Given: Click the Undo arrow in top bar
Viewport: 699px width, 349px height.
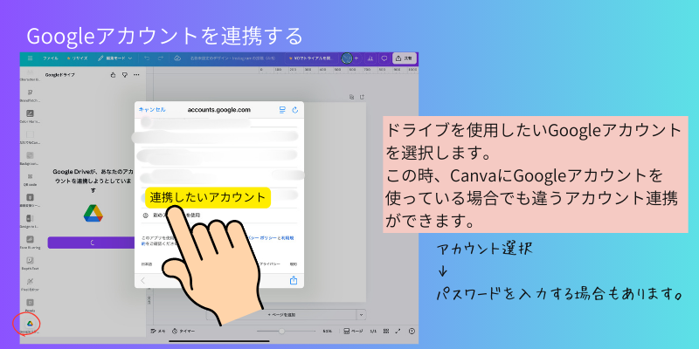Looking at the screenshot, I should (147, 58).
